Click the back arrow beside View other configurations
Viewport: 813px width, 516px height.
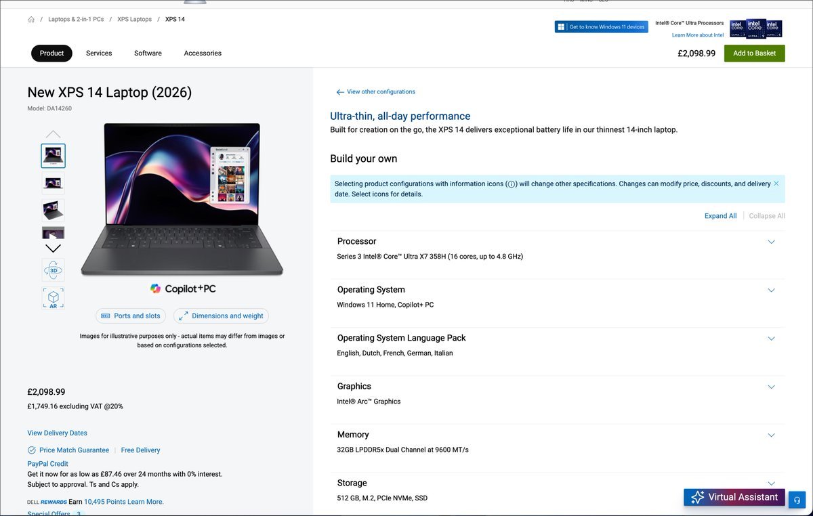[x=340, y=92]
